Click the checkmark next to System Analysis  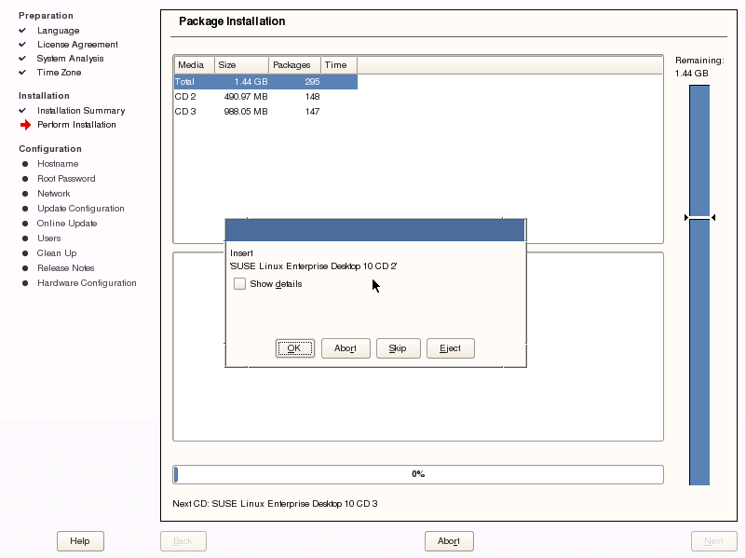(x=21, y=58)
